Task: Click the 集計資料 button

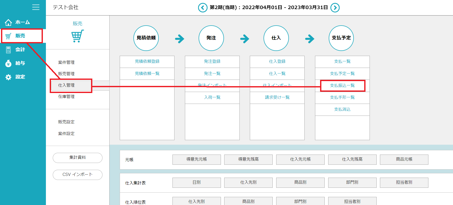Action: [77, 158]
